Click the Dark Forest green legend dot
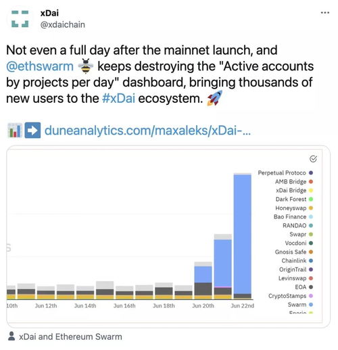Image resolution: width=338 pixels, height=350 pixels. tap(311, 199)
